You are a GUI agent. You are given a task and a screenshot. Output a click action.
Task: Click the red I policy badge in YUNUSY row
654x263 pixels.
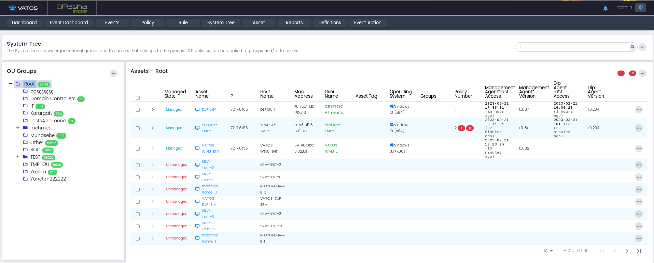(x=461, y=128)
